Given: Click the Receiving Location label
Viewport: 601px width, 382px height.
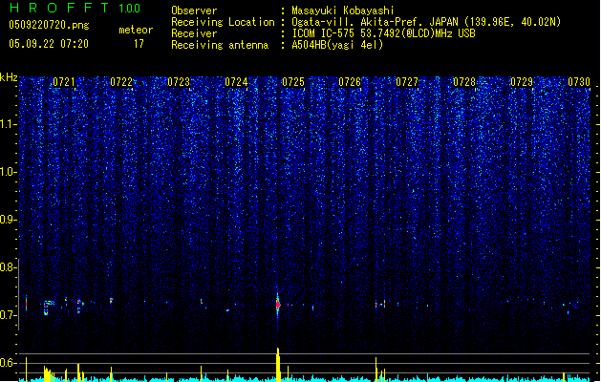Looking at the screenshot, I should 223,22.
